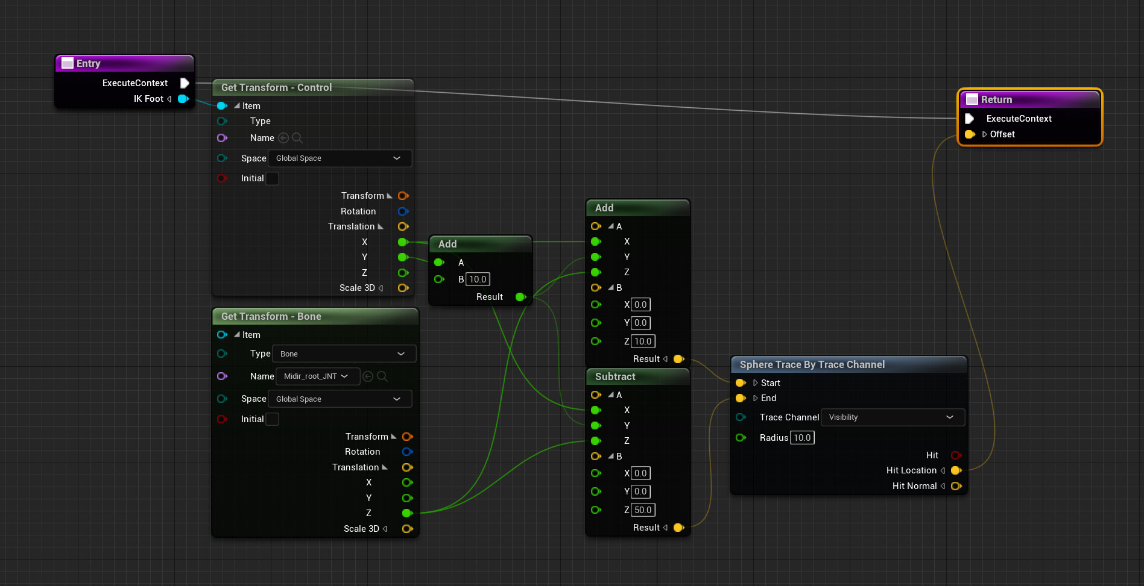1144x586 pixels.
Task: Open the Type dropdown set to Bone
Action: point(343,354)
